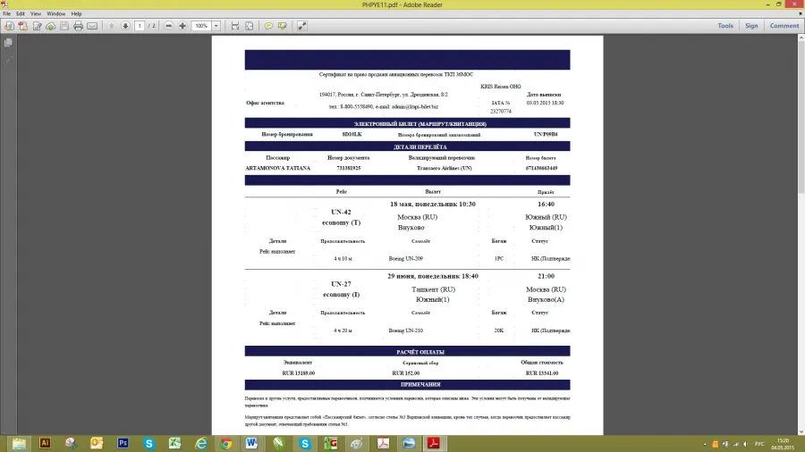The height and width of the screenshot is (452, 805).
Task: Click total cost RUR 13341.00
Action: click(542, 373)
